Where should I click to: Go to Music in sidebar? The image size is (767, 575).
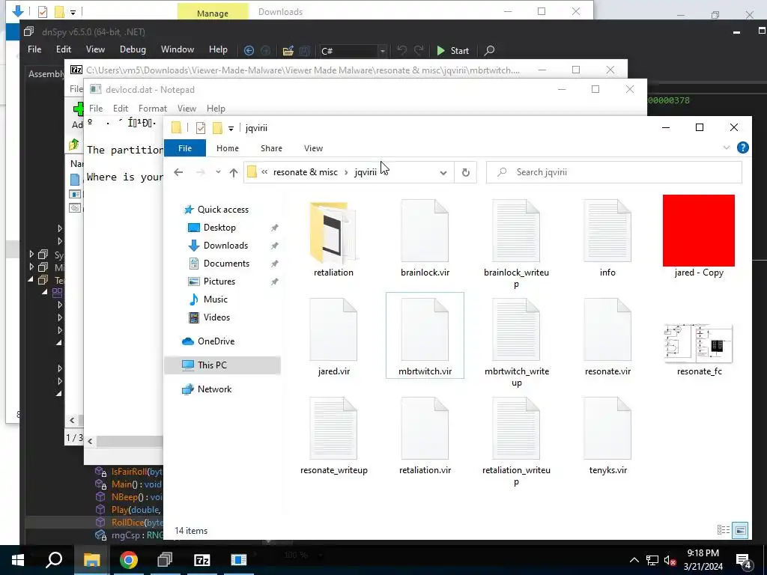pos(215,299)
